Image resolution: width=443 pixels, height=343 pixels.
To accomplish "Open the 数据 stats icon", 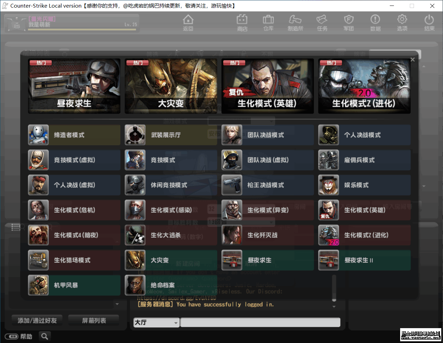I will 375,23.
